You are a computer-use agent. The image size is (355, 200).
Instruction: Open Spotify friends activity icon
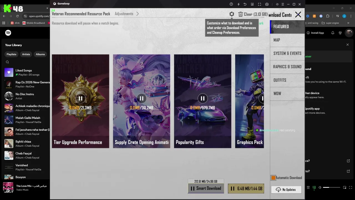click(340, 33)
